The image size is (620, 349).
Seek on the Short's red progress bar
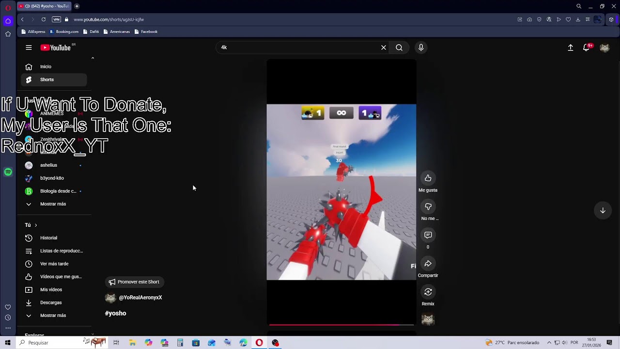341,325
